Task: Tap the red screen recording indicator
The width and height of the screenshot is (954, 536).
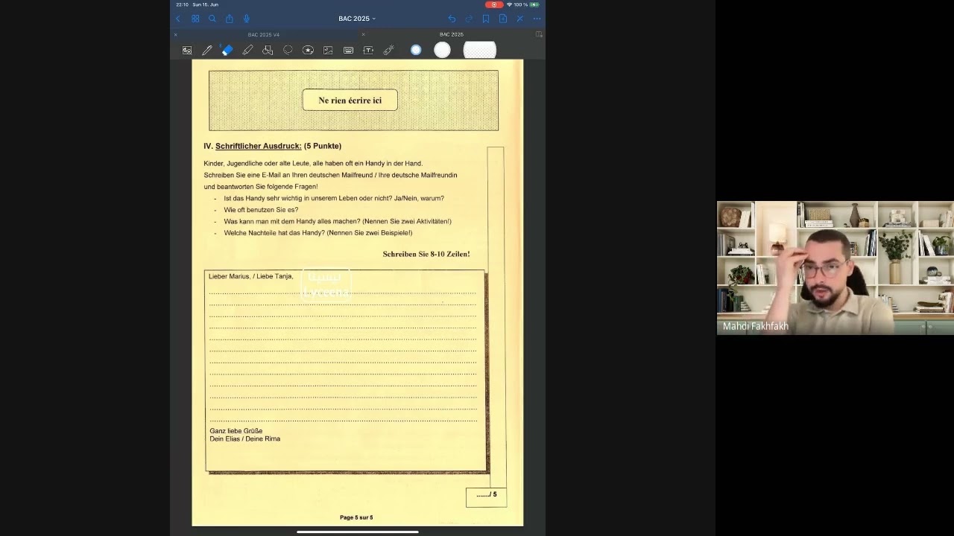Action: (x=494, y=4)
